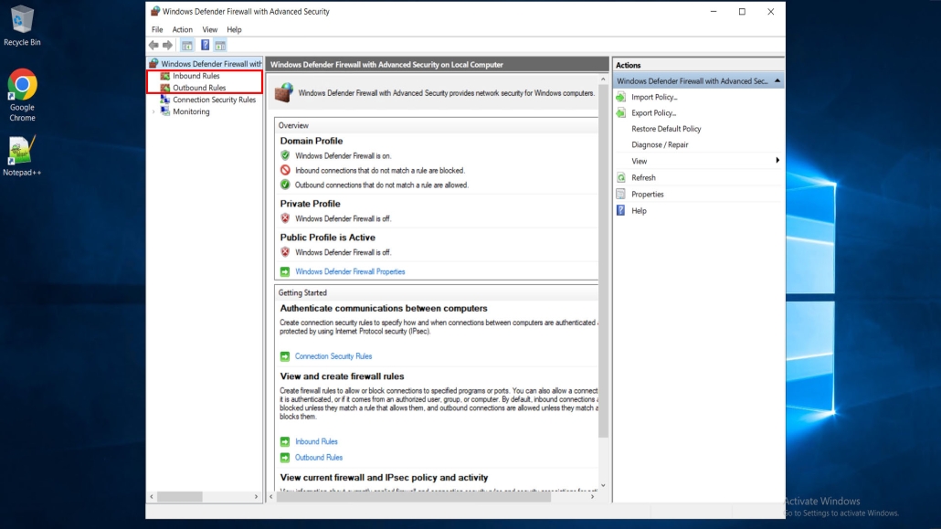Screen dimensions: 941x529
Task: Click center pane vertical scrollbar down arrow
Action: pyautogui.click(x=603, y=485)
